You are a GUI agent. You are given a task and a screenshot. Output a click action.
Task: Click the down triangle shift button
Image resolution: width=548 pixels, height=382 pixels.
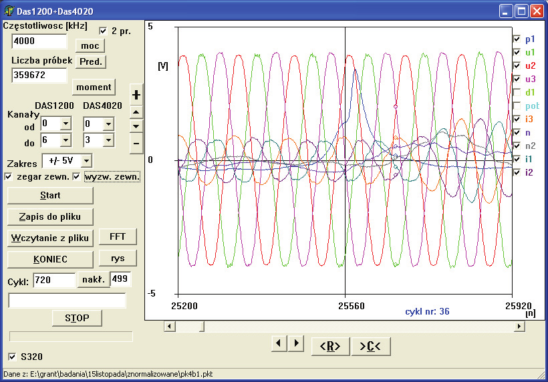click(x=136, y=126)
